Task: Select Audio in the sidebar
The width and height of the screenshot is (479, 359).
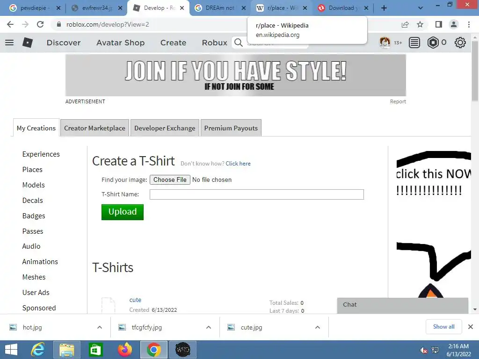Action: 31,246
